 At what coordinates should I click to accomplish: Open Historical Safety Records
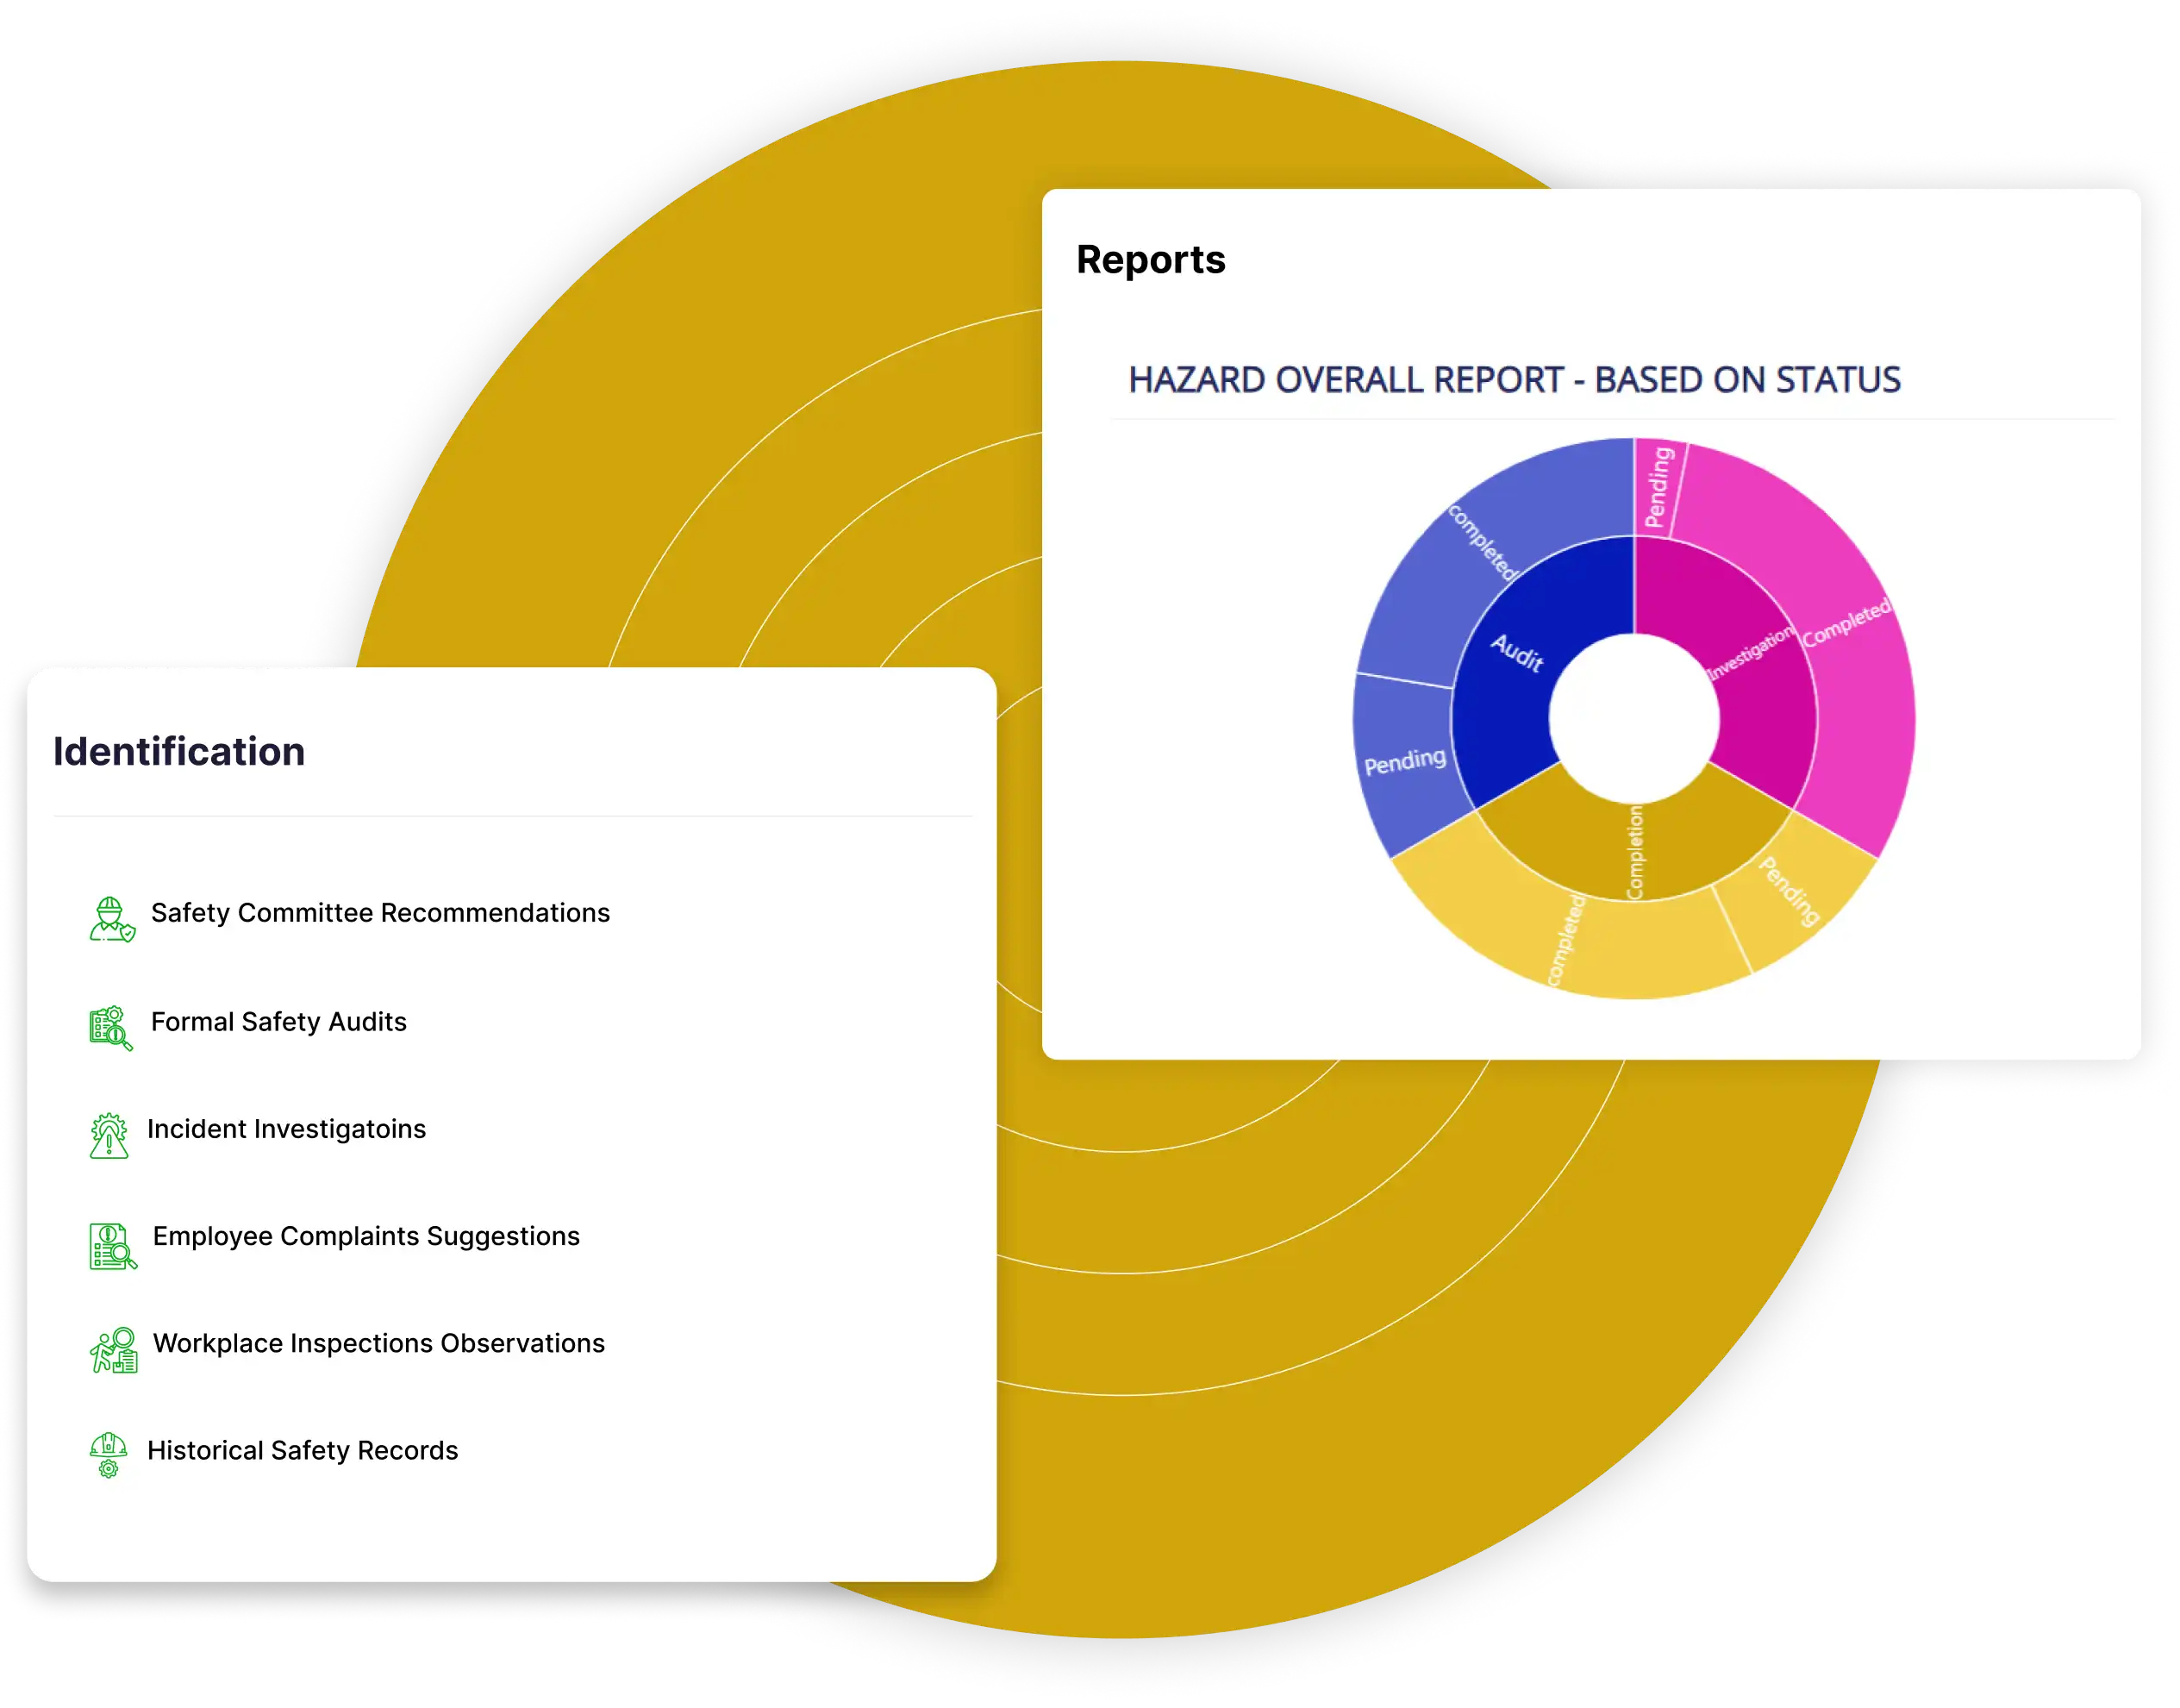(302, 1449)
